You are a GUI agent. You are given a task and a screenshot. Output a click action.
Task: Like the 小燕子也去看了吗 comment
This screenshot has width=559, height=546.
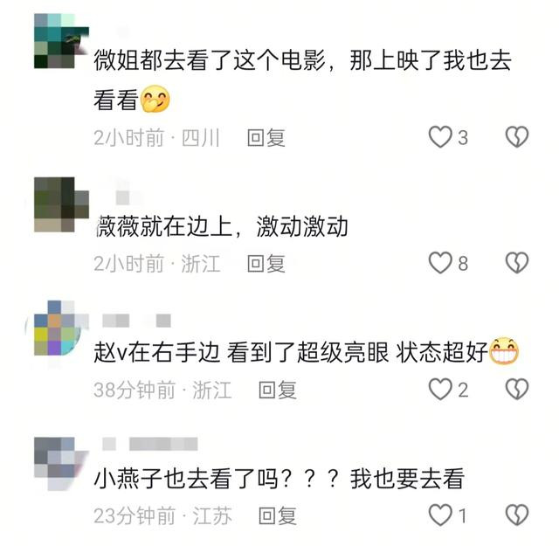tap(440, 515)
